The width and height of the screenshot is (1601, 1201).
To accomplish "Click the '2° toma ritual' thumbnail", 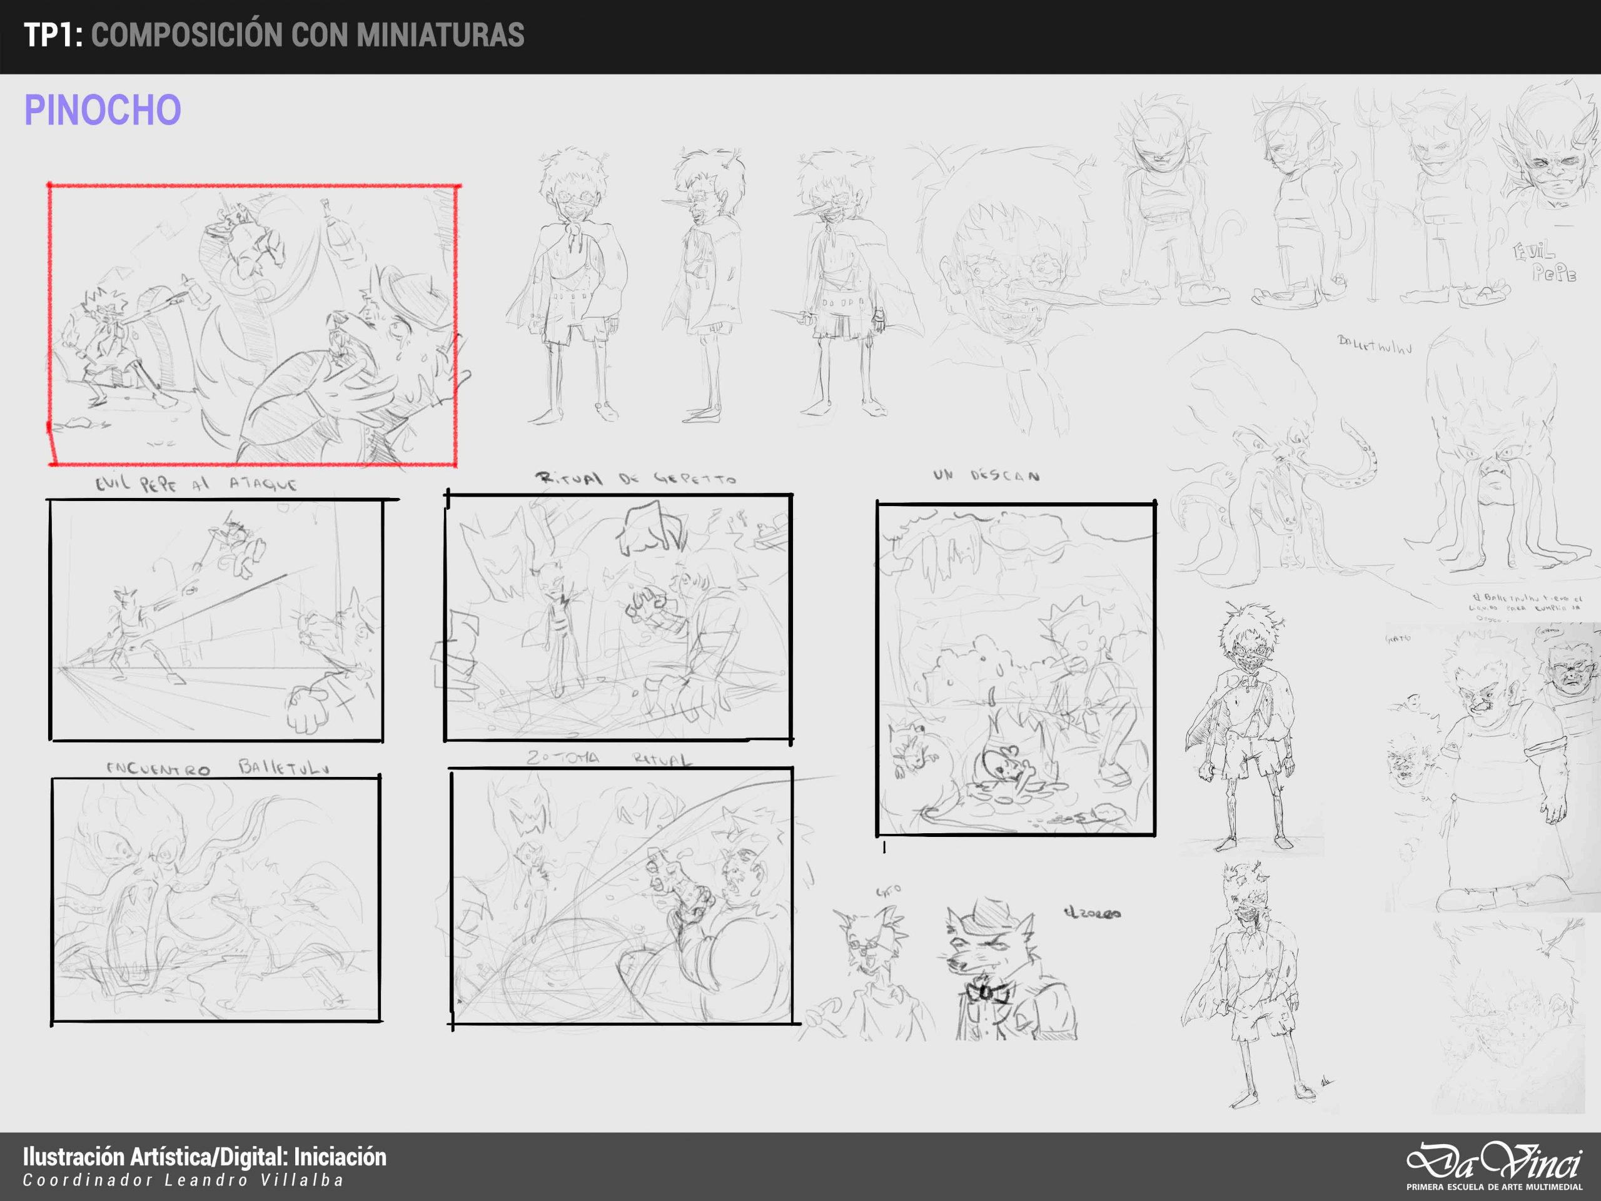I will tap(622, 896).
